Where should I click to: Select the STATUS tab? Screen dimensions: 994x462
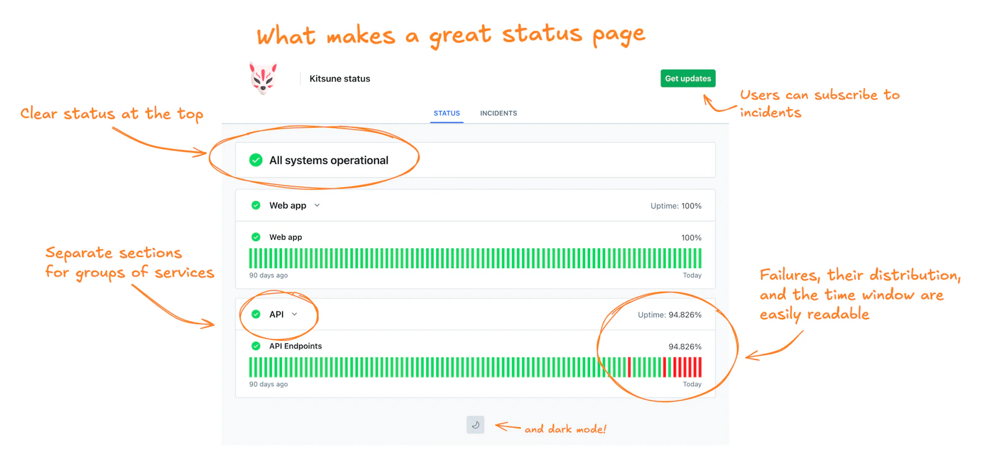(447, 113)
